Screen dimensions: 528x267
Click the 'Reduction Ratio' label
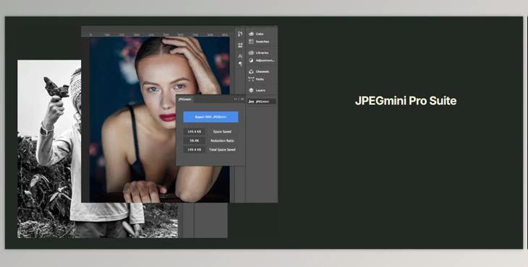(222, 141)
